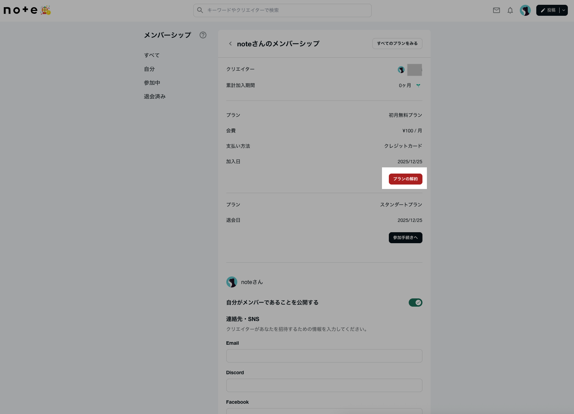Open the profile avatar in header
The height and width of the screenshot is (414, 574).
525,10
